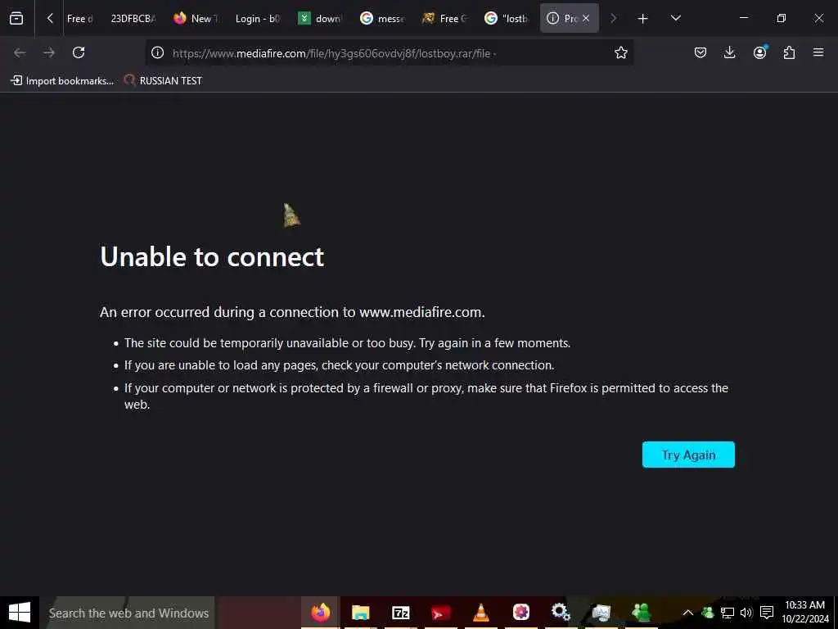Click the green users tray icon
The width and height of the screenshot is (838, 629).
tap(708, 613)
